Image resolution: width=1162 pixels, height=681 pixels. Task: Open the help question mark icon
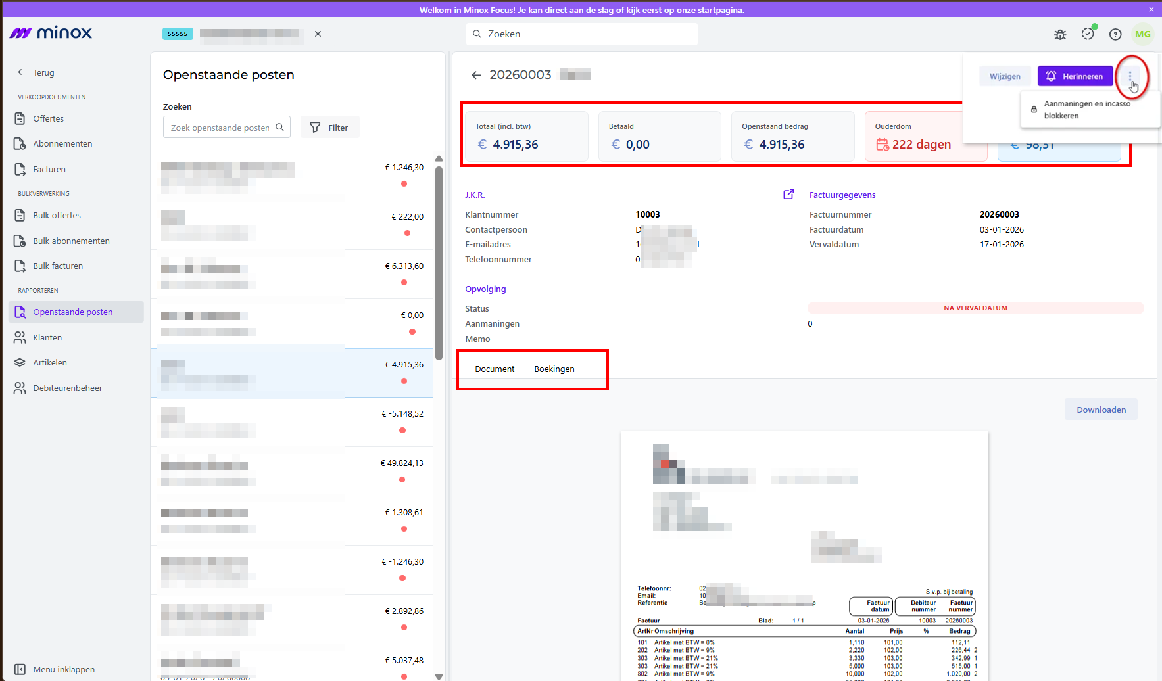pos(1115,34)
